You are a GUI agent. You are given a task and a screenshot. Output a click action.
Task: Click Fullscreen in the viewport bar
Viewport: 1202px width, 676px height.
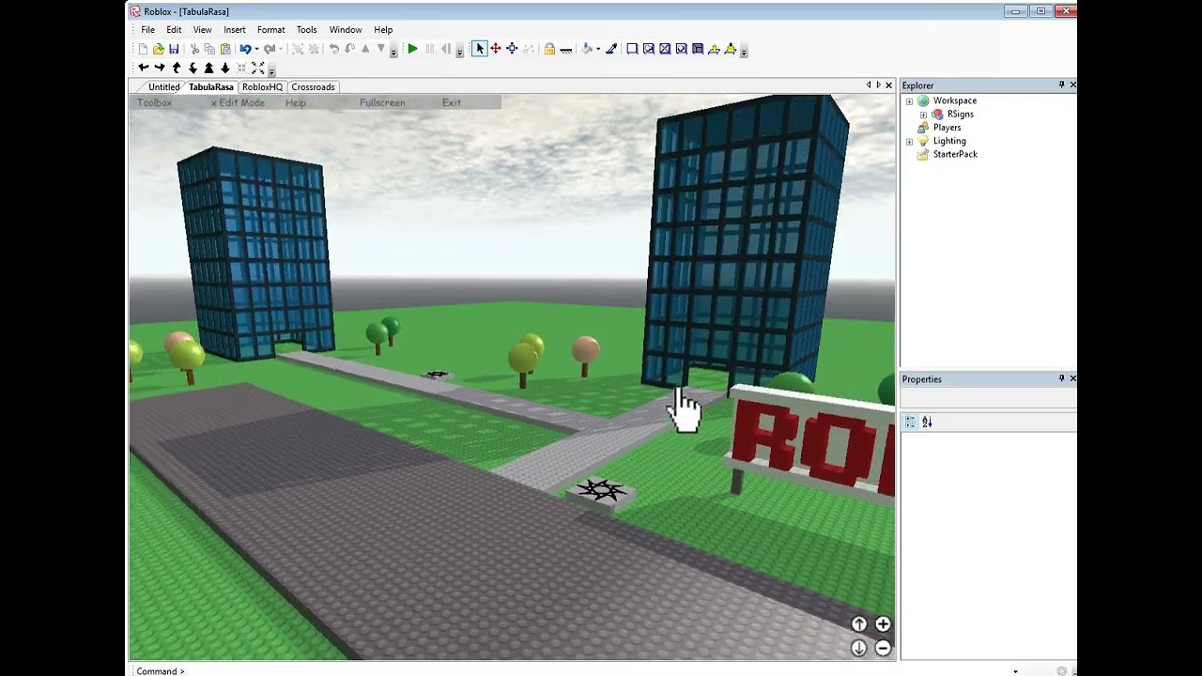tap(382, 102)
